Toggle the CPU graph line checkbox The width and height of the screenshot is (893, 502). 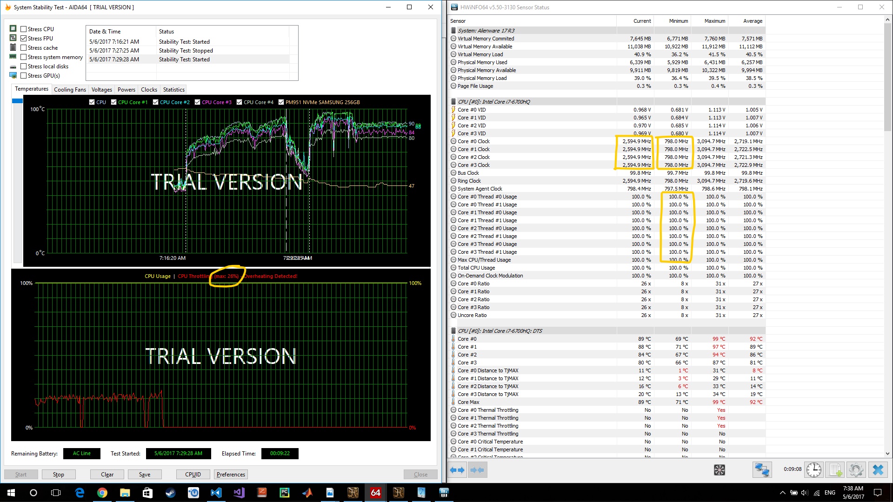[x=92, y=102]
